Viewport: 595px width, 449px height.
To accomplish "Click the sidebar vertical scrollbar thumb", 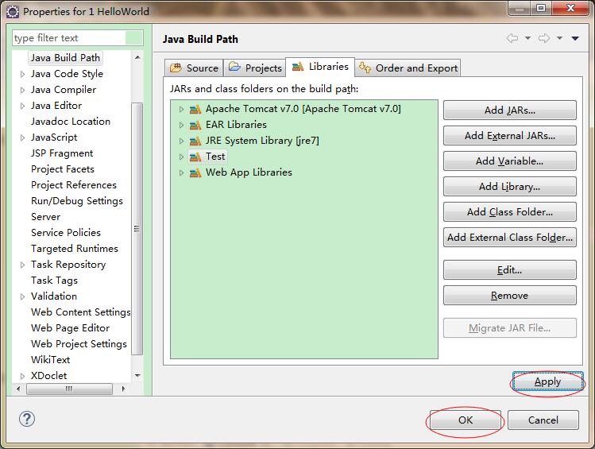I will click(137, 229).
